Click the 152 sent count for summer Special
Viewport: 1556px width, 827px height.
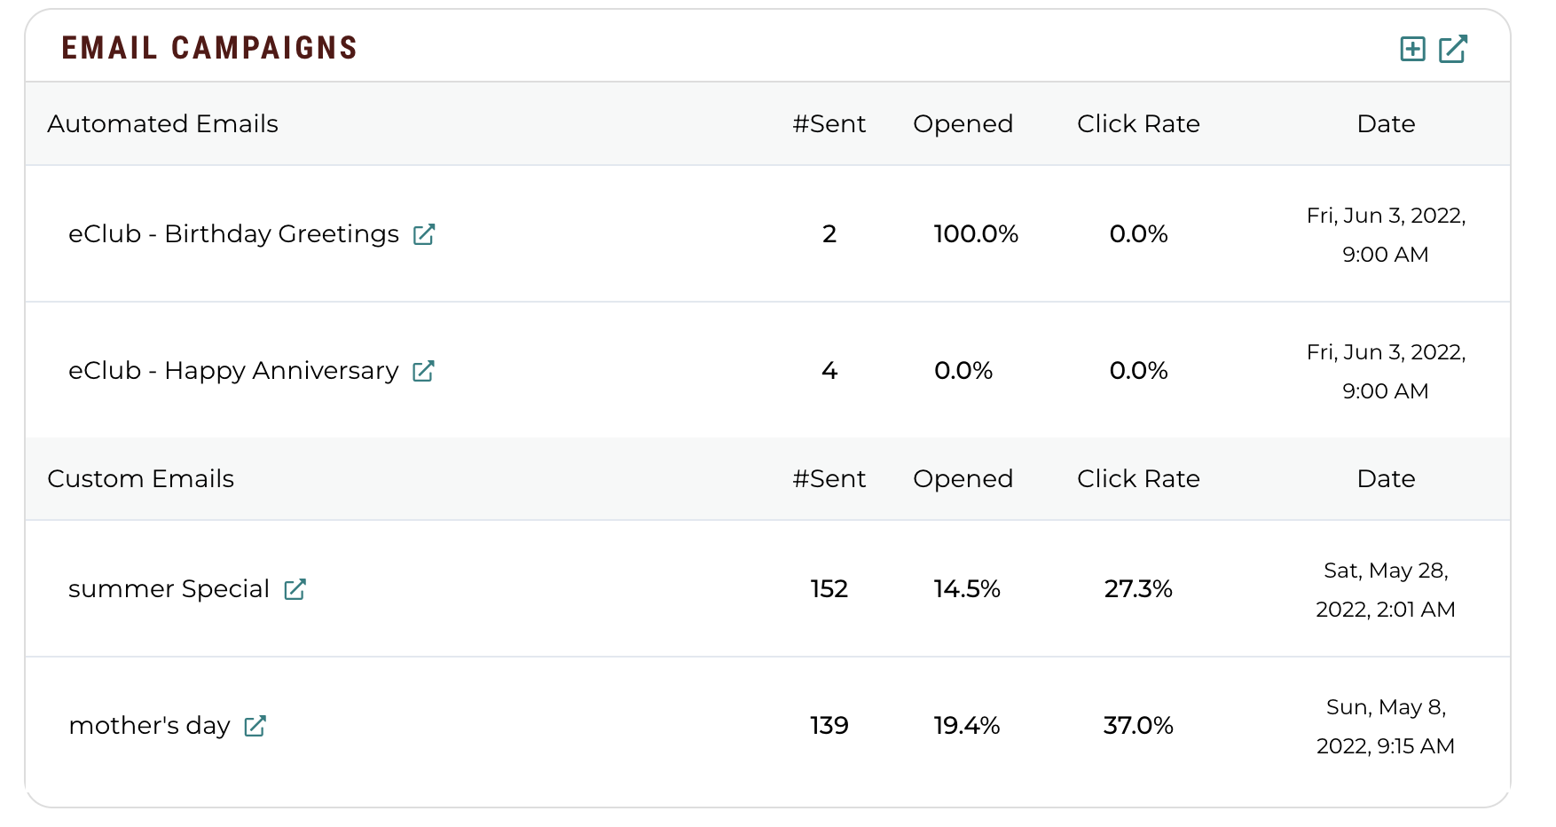829,589
